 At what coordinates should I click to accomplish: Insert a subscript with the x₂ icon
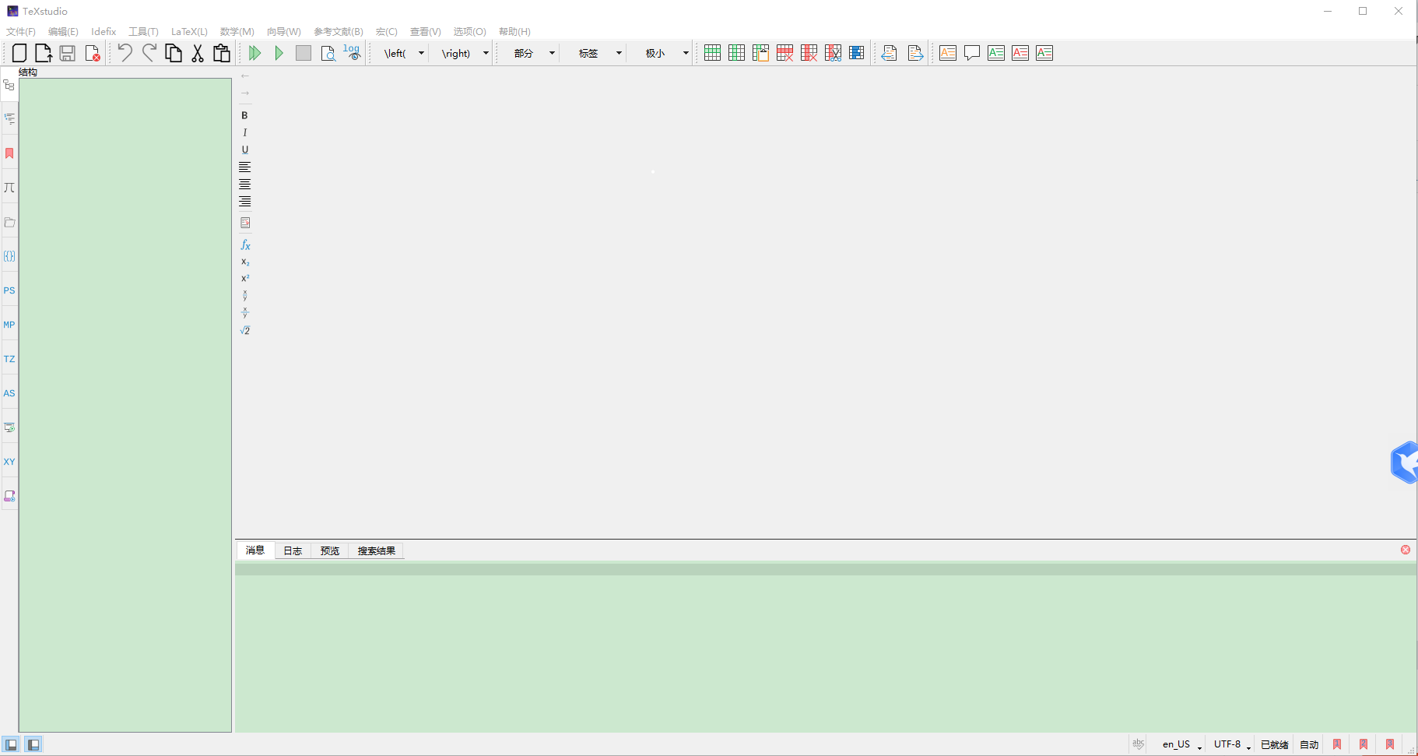pyautogui.click(x=245, y=262)
